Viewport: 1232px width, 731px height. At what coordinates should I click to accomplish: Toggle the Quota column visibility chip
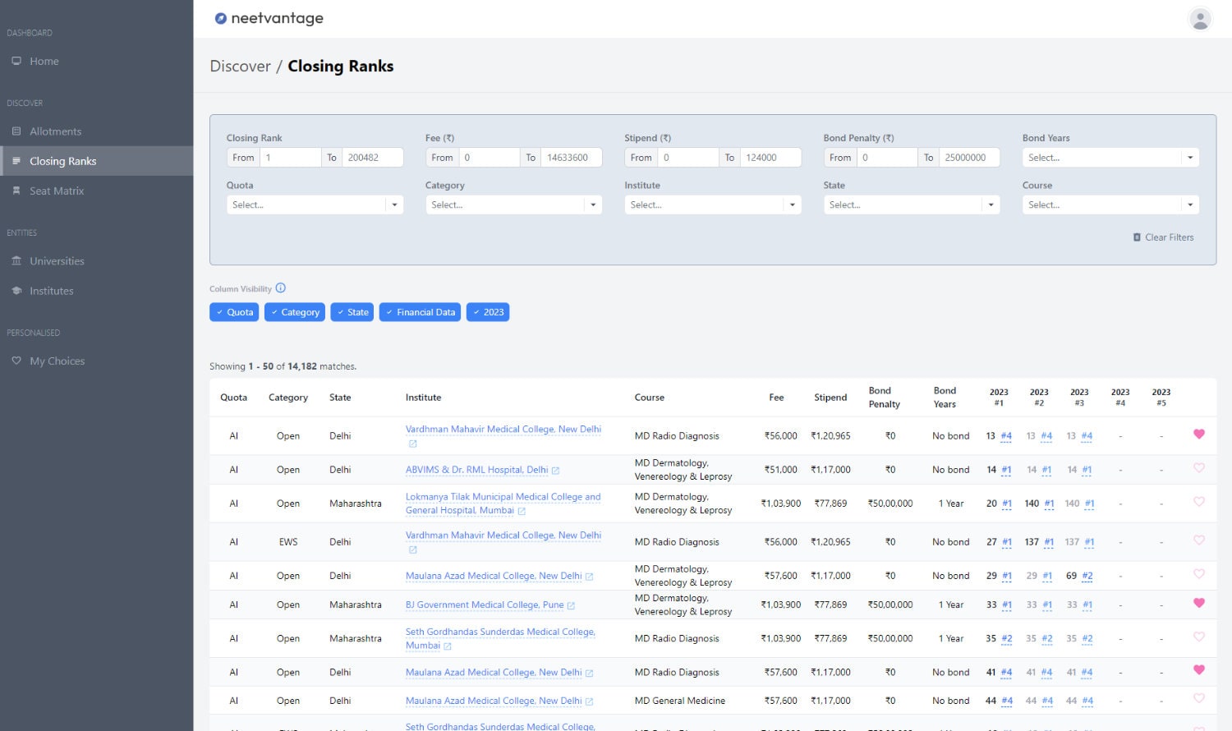point(234,312)
